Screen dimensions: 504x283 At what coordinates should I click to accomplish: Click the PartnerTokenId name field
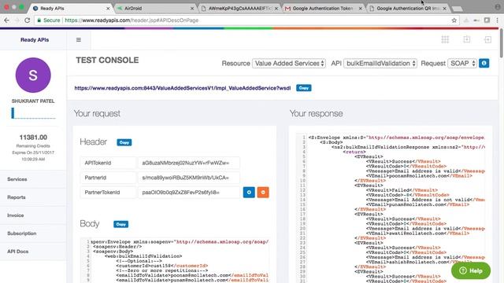coord(108,192)
